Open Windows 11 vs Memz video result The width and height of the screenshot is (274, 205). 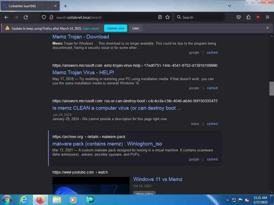tap(158, 179)
